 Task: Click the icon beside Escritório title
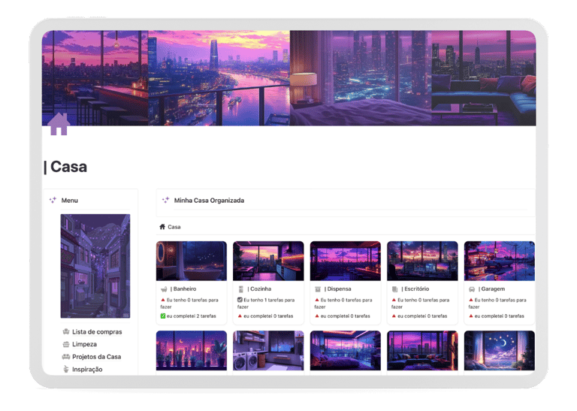click(x=395, y=289)
